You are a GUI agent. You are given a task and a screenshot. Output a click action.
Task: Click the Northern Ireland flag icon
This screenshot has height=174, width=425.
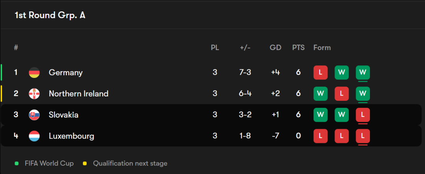(34, 94)
